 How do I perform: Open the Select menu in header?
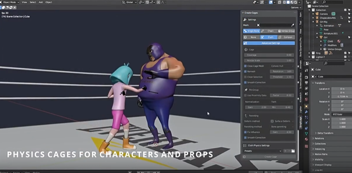(32, 2)
